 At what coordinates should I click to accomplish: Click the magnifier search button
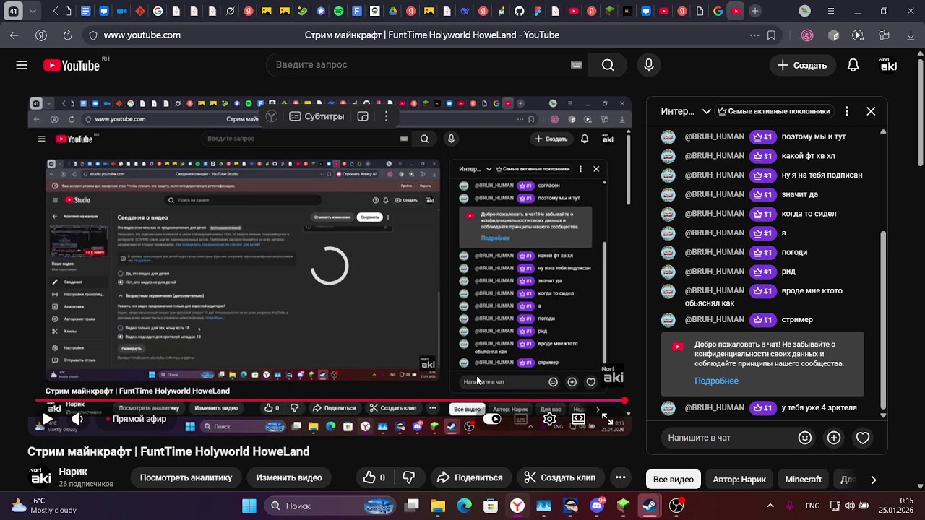pyautogui.click(x=608, y=65)
